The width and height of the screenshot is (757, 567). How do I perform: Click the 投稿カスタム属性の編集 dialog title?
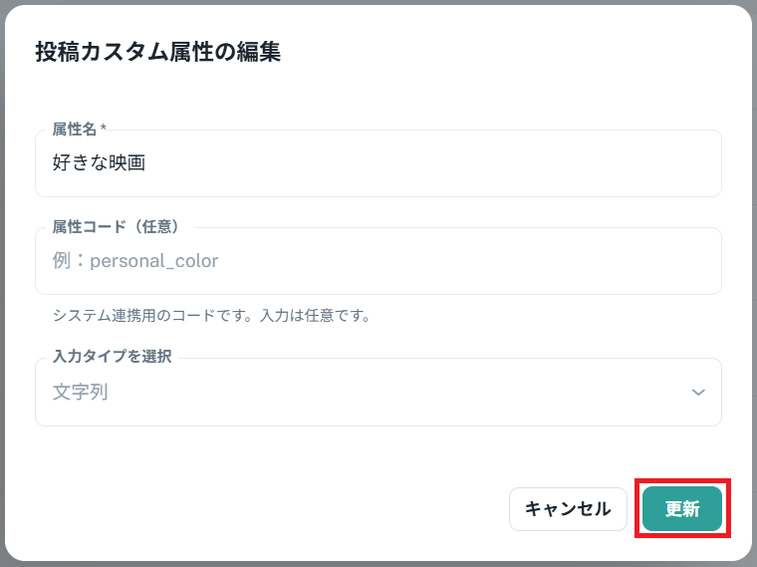click(157, 53)
